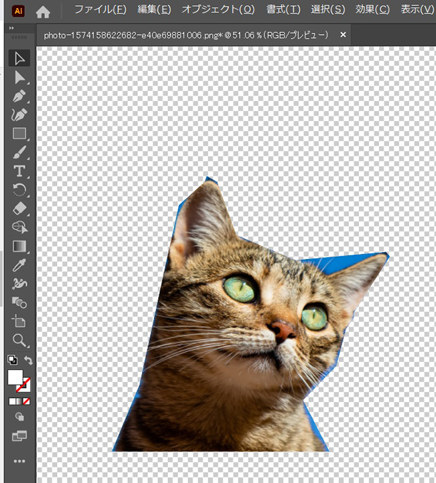Image resolution: width=436 pixels, height=483 pixels.
Task: Swap fill and stroke colors
Action: [29, 360]
